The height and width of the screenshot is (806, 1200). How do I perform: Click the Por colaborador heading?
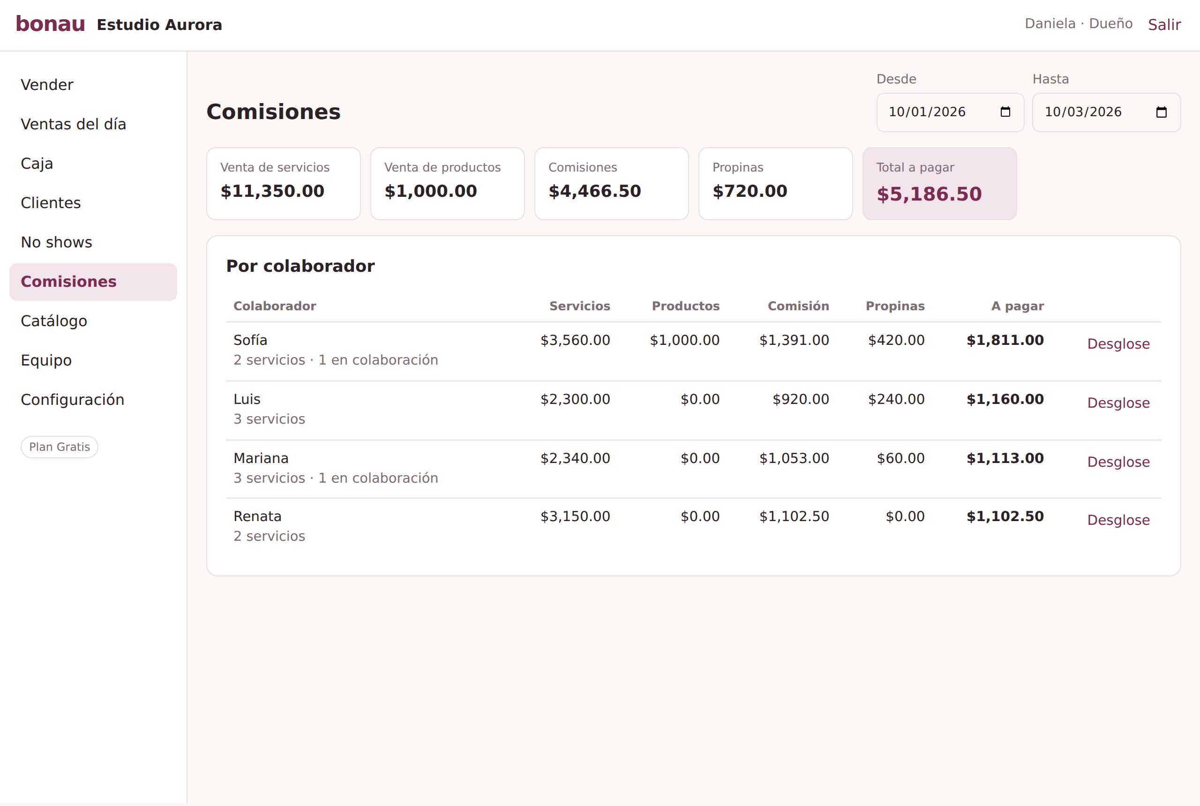point(300,266)
